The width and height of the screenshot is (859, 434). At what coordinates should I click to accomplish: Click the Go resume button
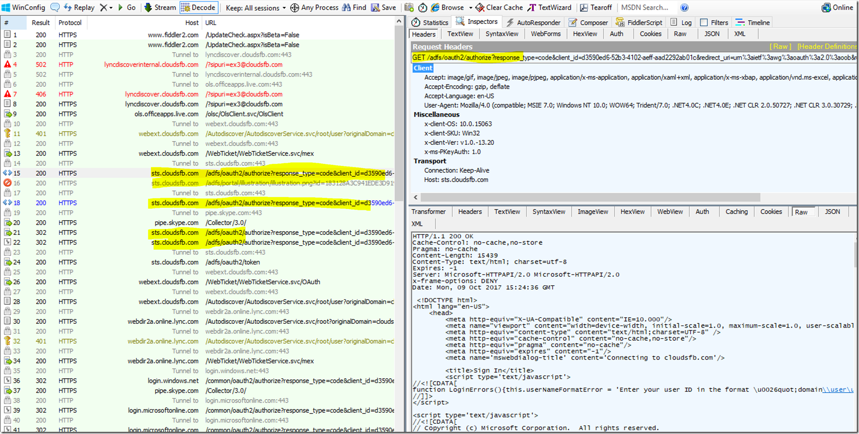click(127, 8)
